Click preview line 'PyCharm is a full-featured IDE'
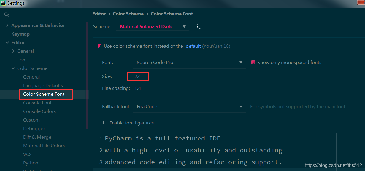The width and height of the screenshot is (365, 171). coord(163,138)
